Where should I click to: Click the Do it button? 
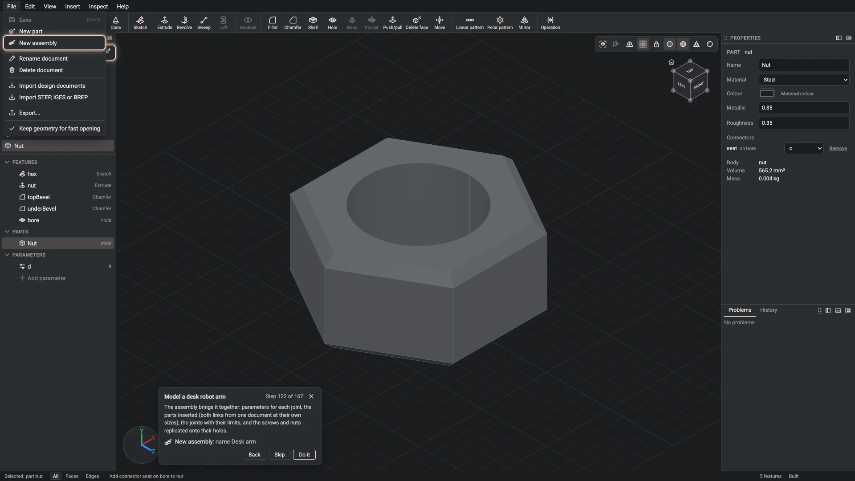click(304, 455)
